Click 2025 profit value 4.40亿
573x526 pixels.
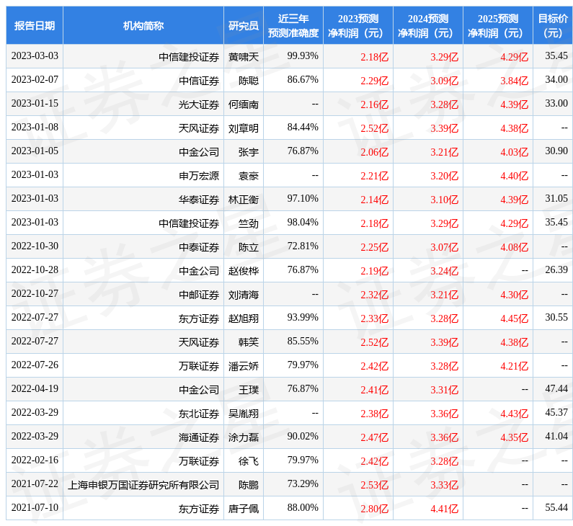[515, 176]
